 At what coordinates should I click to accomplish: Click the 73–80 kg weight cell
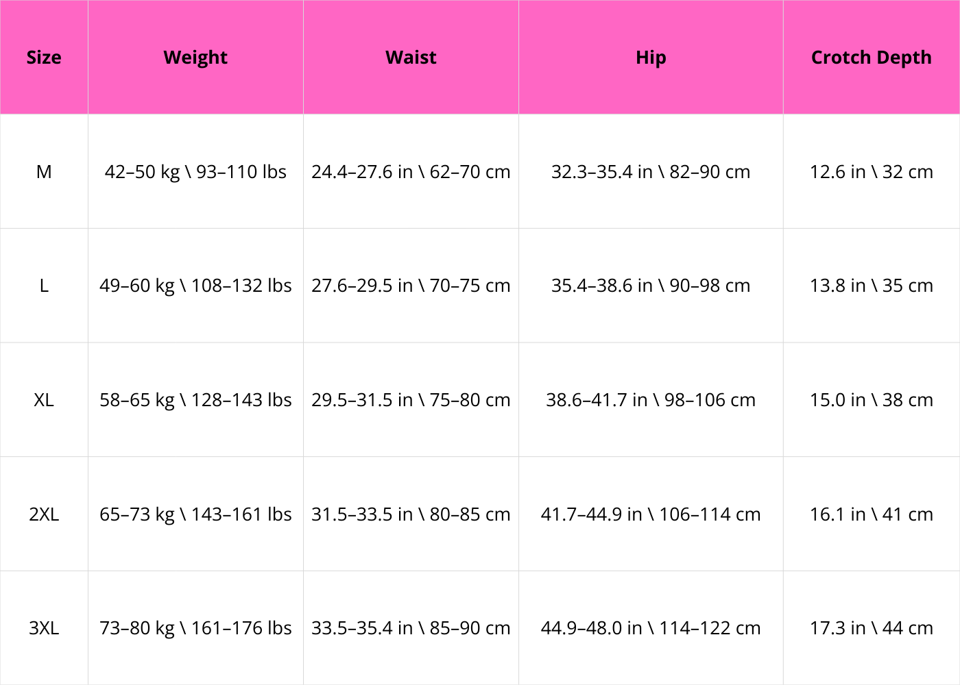click(x=195, y=628)
